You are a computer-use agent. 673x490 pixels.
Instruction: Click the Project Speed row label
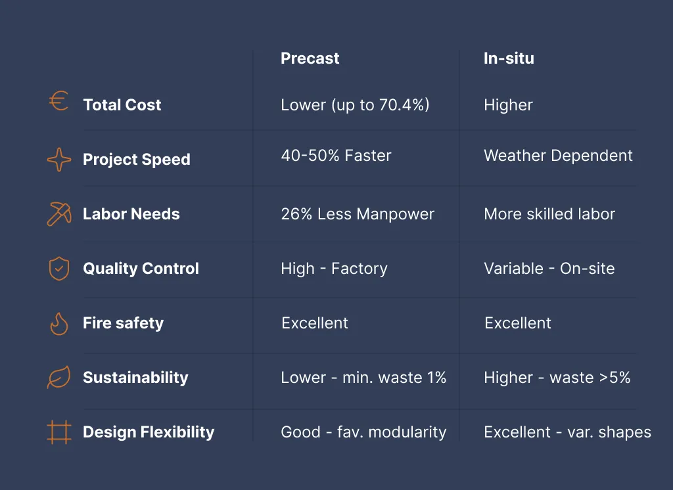coord(137,160)
